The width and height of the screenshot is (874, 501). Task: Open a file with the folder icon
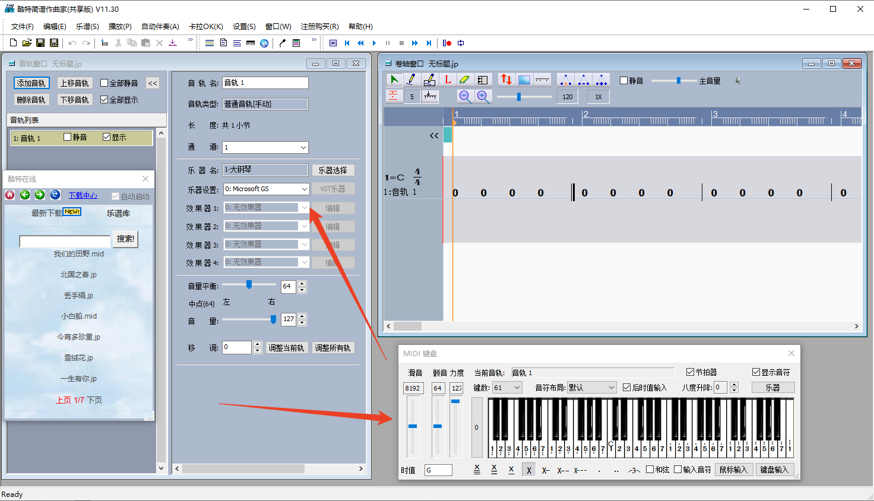coord(27,43)
